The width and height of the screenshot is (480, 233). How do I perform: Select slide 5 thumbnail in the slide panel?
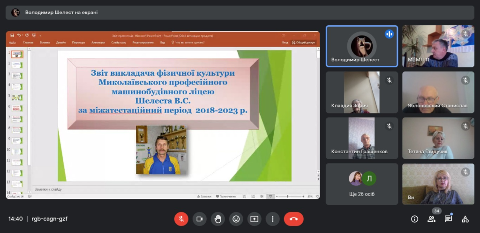coord(17,98)
